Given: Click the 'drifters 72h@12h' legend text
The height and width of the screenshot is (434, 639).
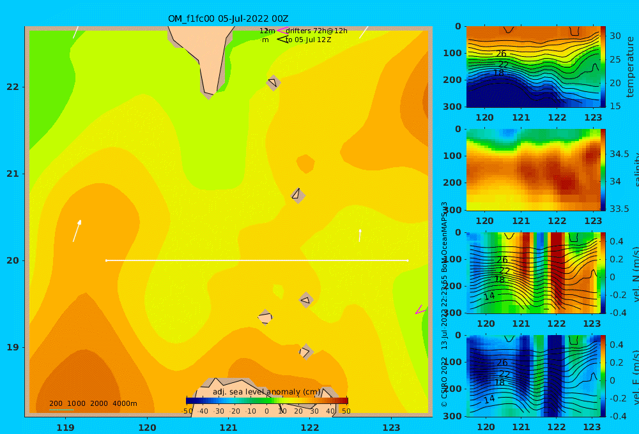Looking at the screenshot, I should [x=316, y=31].
